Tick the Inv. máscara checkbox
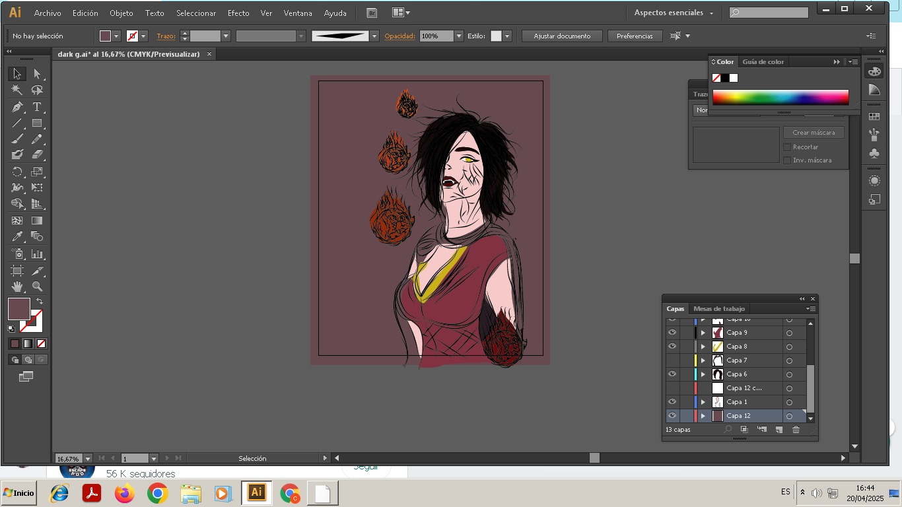The image size is (902, 507). pos(787,160)
